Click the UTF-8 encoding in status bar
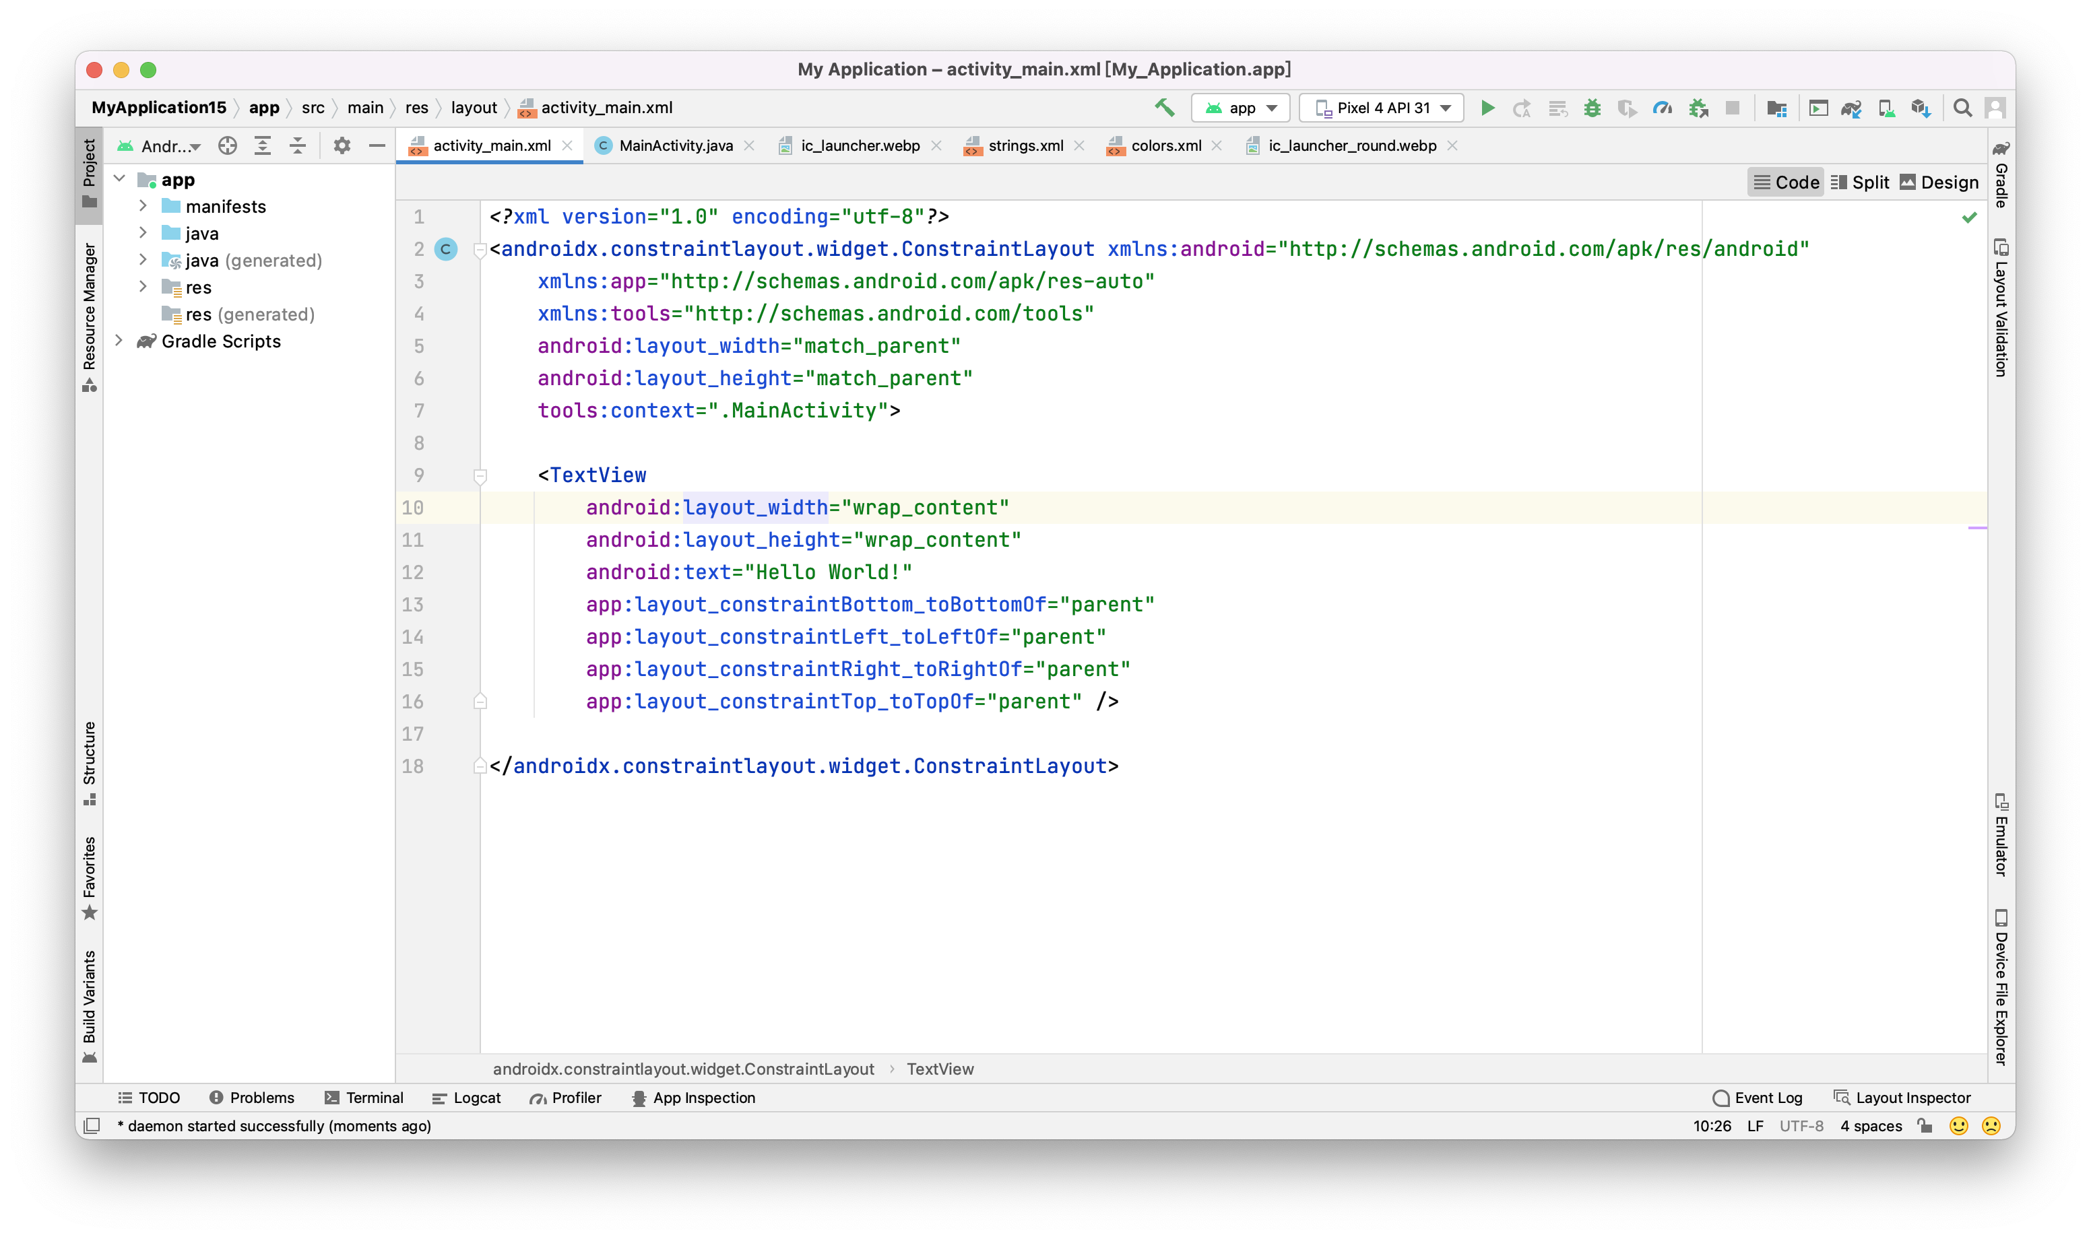2091x1239 pixels. (x=1801, y=1125)
